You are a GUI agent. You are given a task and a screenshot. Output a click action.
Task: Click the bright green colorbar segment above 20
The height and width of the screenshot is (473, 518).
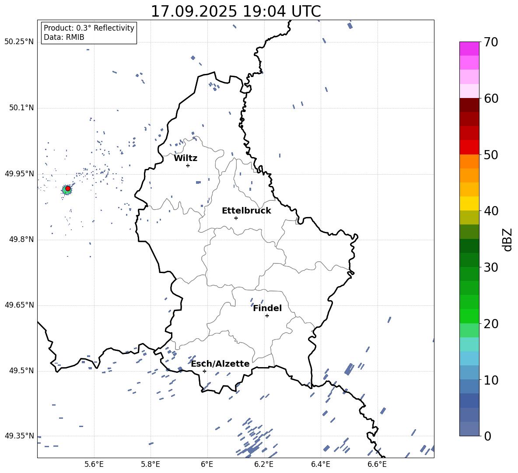pyautogui.click(x=469, y=316)
